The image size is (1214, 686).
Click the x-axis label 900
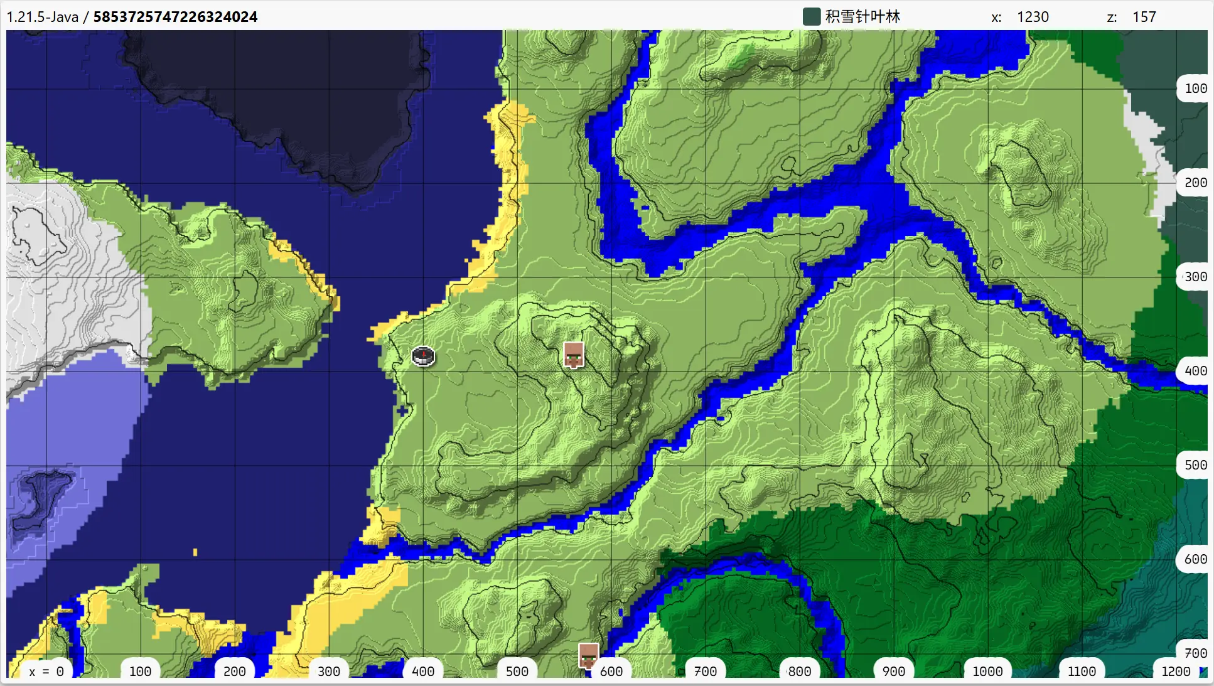click(894, 671)
